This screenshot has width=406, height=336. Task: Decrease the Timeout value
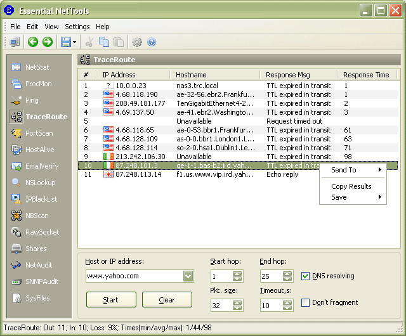287,308
